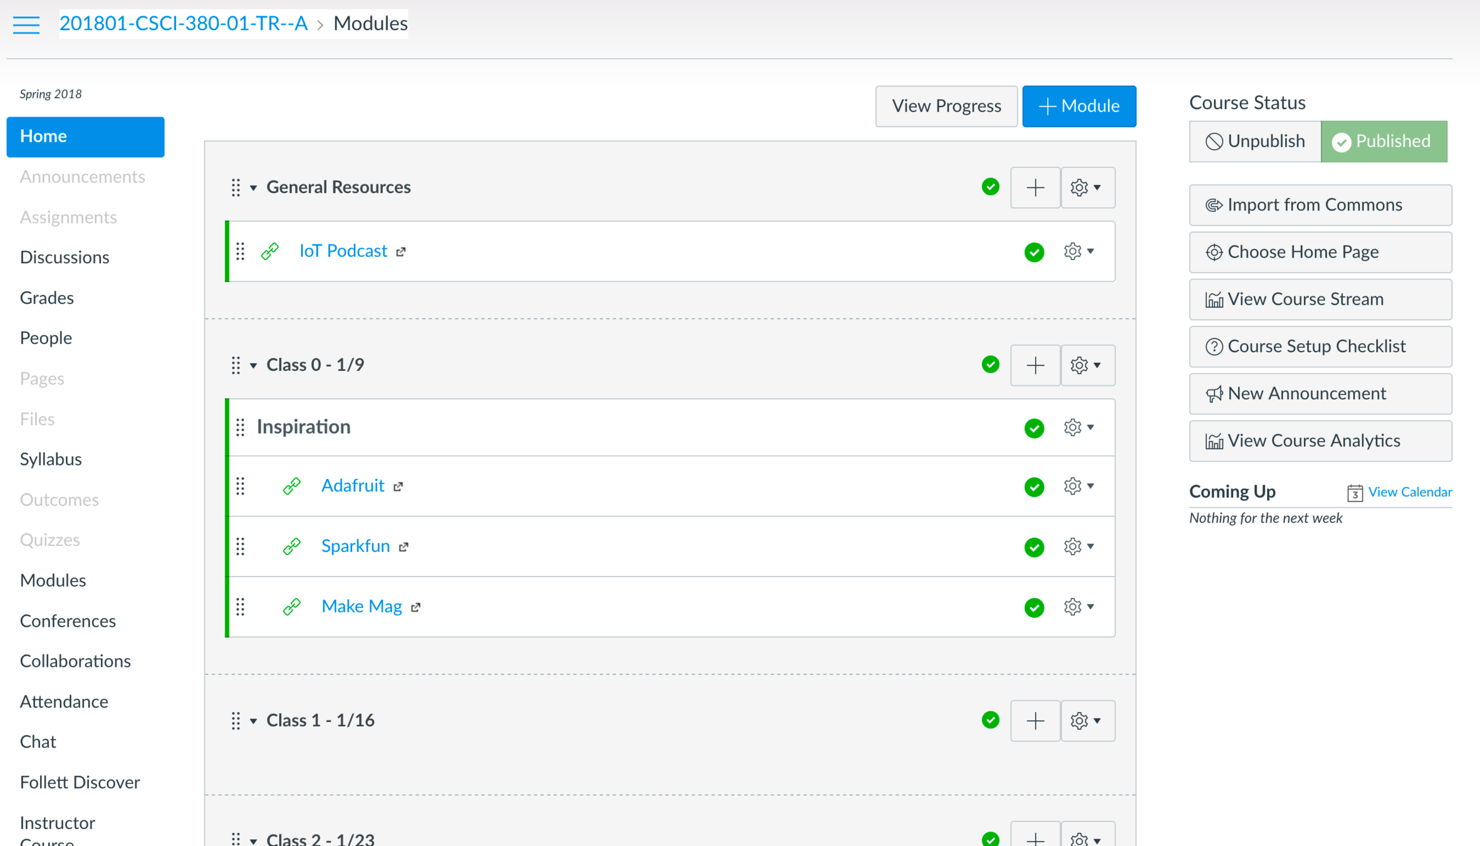Image resolution: width=1480 pixels, height=846 pixels.
Task: Click the plus icon for Class 1 - 1/16
Action: (1035, 721)
